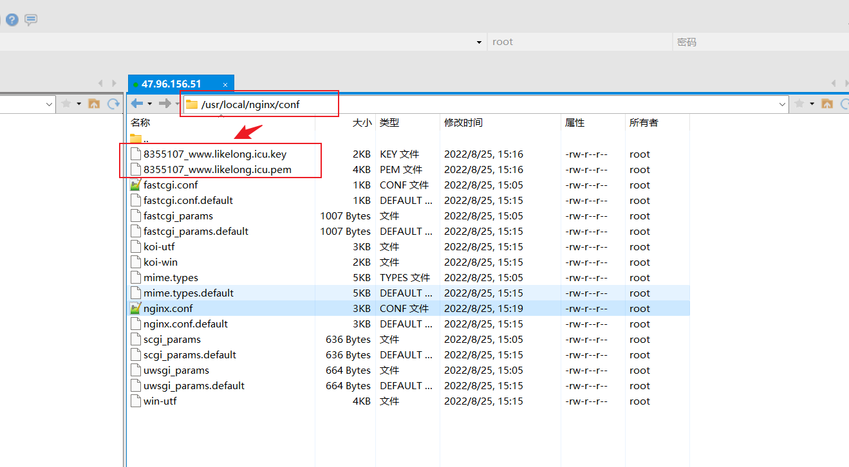Select nginx.conf file name

point(168,308)
